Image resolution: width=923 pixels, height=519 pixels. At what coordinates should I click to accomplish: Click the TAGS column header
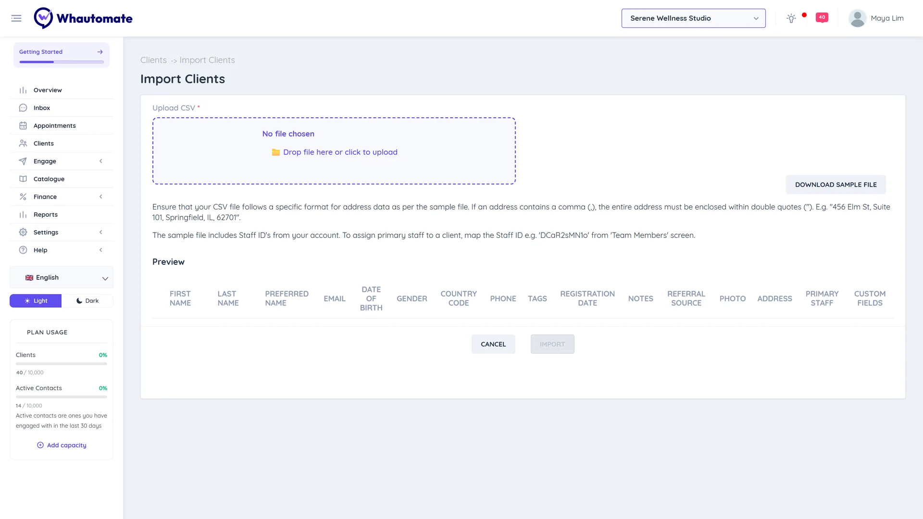[x=537, y=299]
